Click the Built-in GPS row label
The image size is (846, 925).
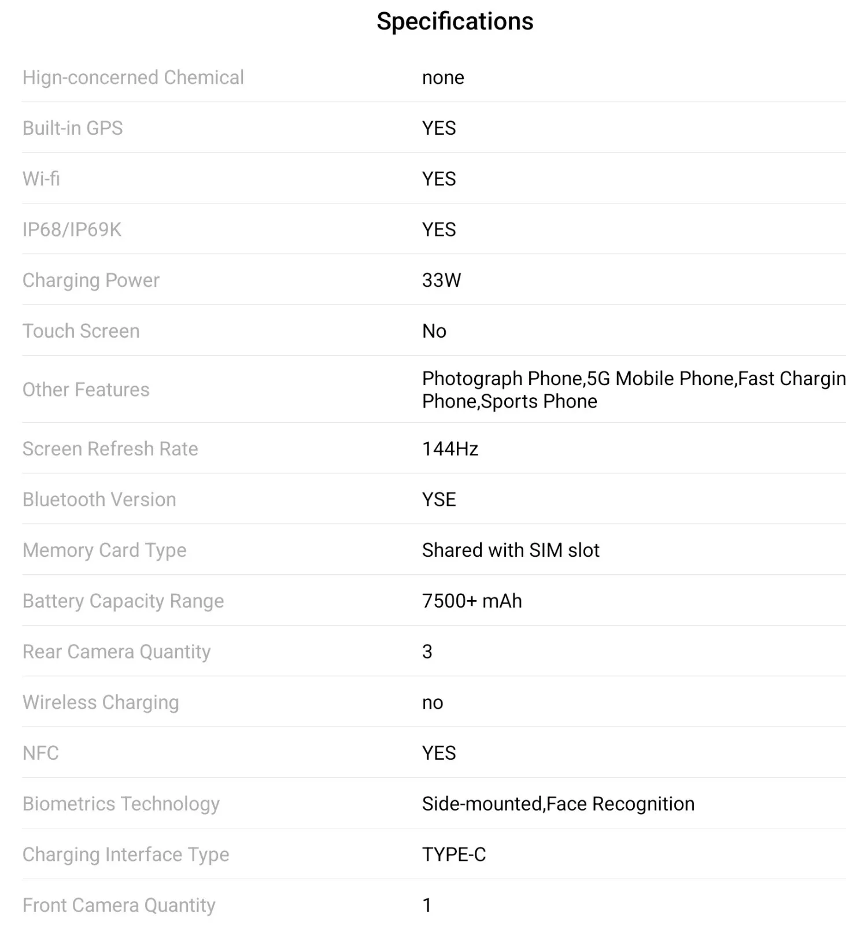pos(72,128)
